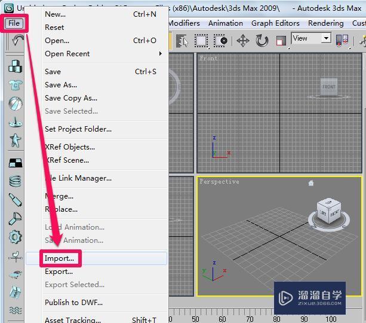Click frame 100 on the time ruler
This screenshot has width=366, height=323.
click(x=331, y=319)
